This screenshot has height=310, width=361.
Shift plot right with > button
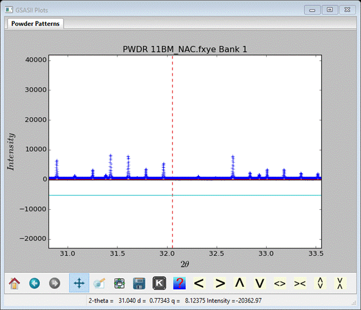[x=219, y=283]
